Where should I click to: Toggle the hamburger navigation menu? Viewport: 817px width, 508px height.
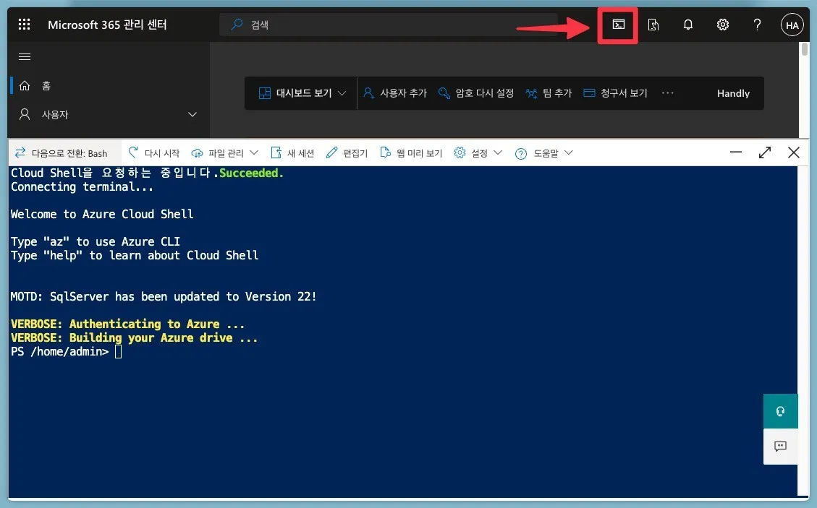25,57
